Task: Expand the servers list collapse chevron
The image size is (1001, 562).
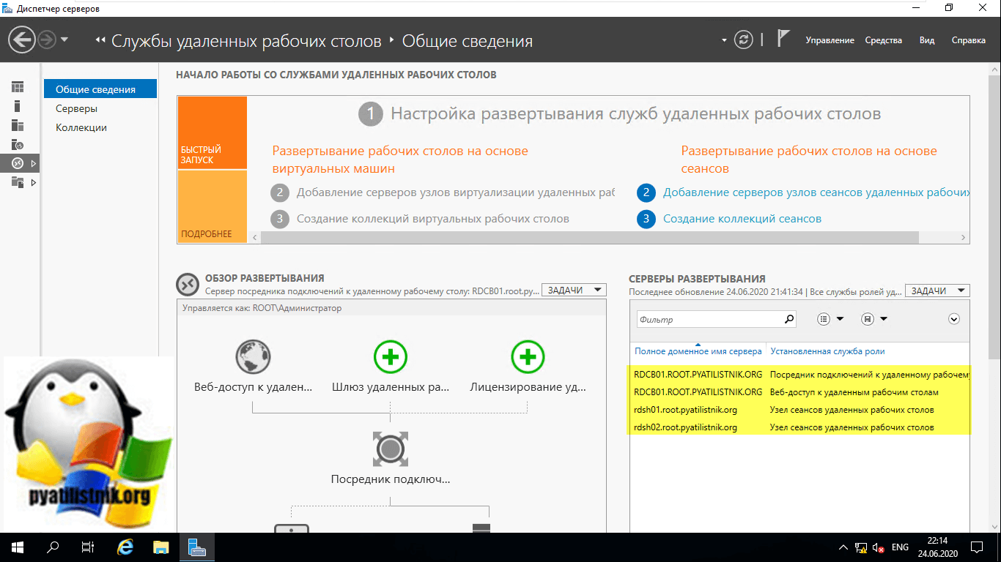Action: coord(953,319)
